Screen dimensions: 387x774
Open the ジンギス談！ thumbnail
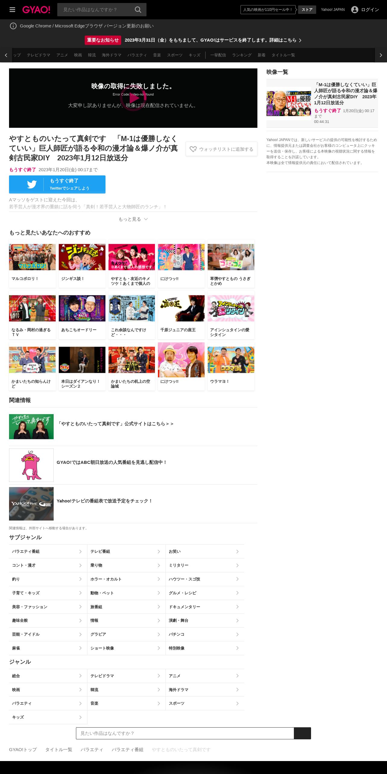pyautogui.click(x=82, y=257)
